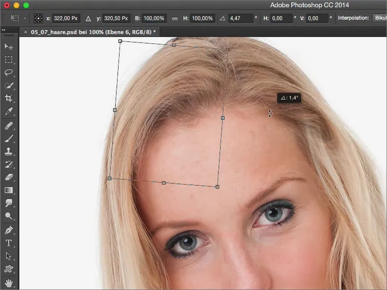Click the bottom-middle transform handle
This screenshot has height=290, width=387.
pos(164,183)
